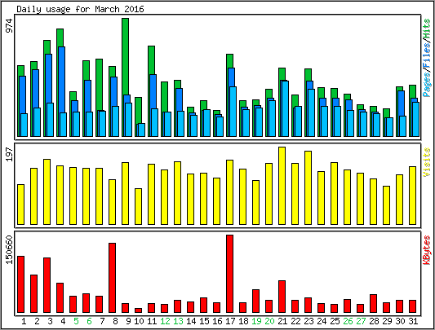Viewport: 435px width, 330px height.
Task: Click the dark blue files bar for day 30
Action: [x=402, y=103]
